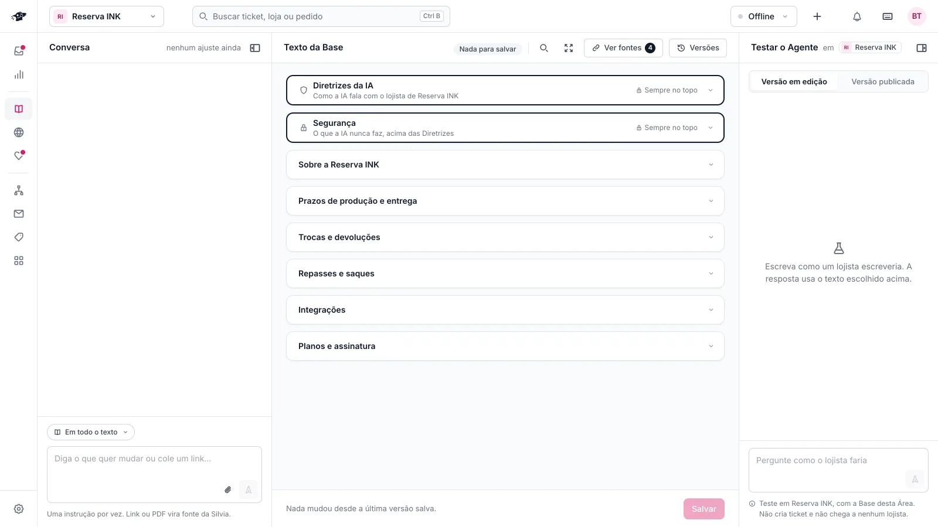Image resolution: width=938 pixels, height=527 pixels.
Task: Expand the Repasses e saques section
Action: click(x=505, y=273)
